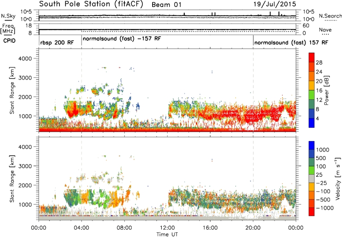
Task: Click the '12:00' time axis label
Action: (x=167, y=228)
